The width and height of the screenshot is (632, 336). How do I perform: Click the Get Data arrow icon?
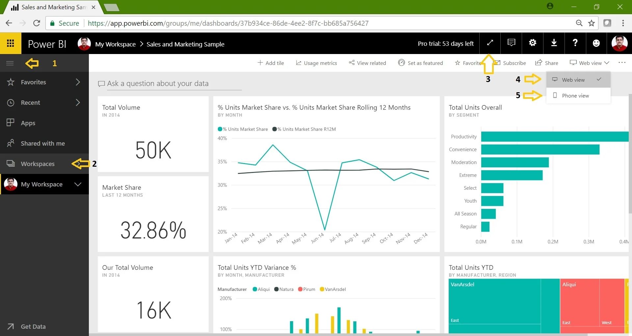(11, 326)
